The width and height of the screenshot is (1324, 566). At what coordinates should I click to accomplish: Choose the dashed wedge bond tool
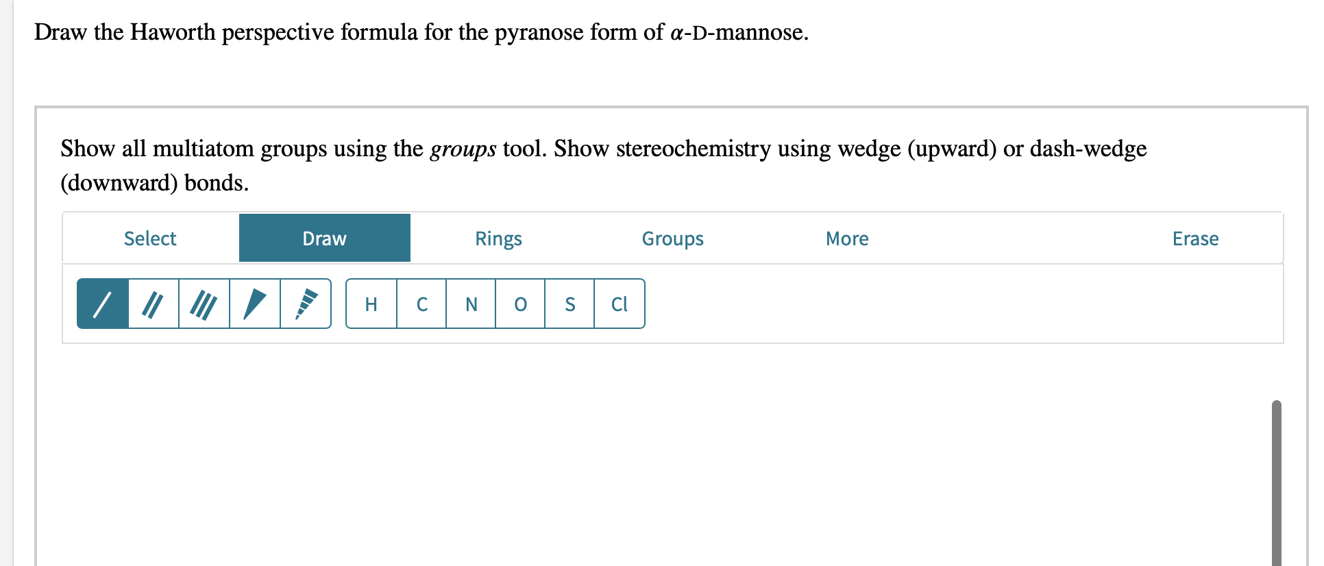[x=306, y=304]
